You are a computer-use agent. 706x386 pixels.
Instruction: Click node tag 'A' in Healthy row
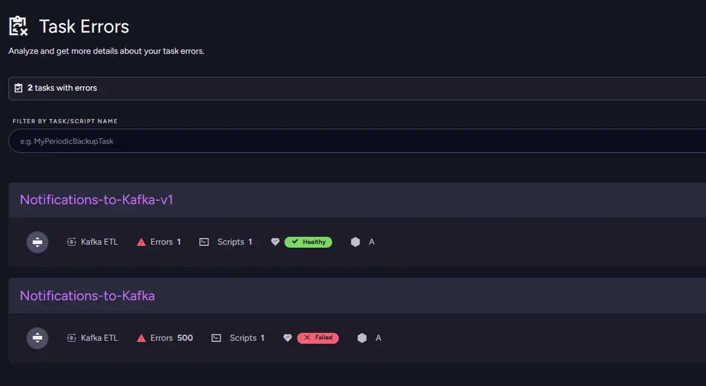click(371, 242)
